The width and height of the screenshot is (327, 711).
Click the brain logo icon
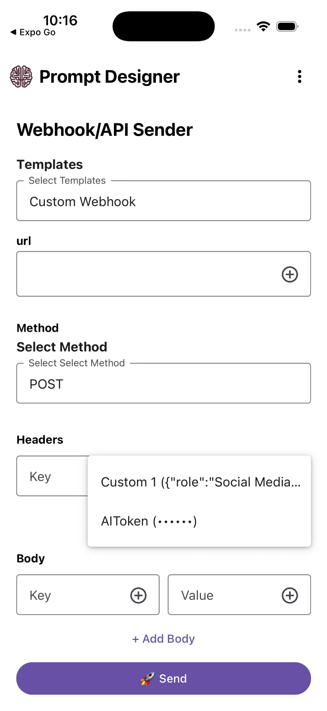21,76
